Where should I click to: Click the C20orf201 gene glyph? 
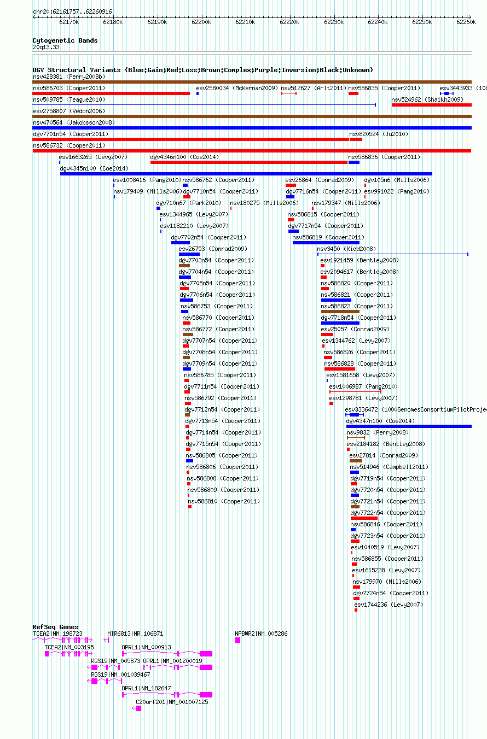coord(137,708)
